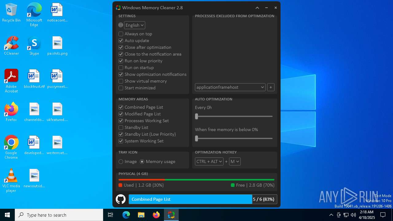
Task: Open File Explorer from taskbar
Action: point(141,215)
